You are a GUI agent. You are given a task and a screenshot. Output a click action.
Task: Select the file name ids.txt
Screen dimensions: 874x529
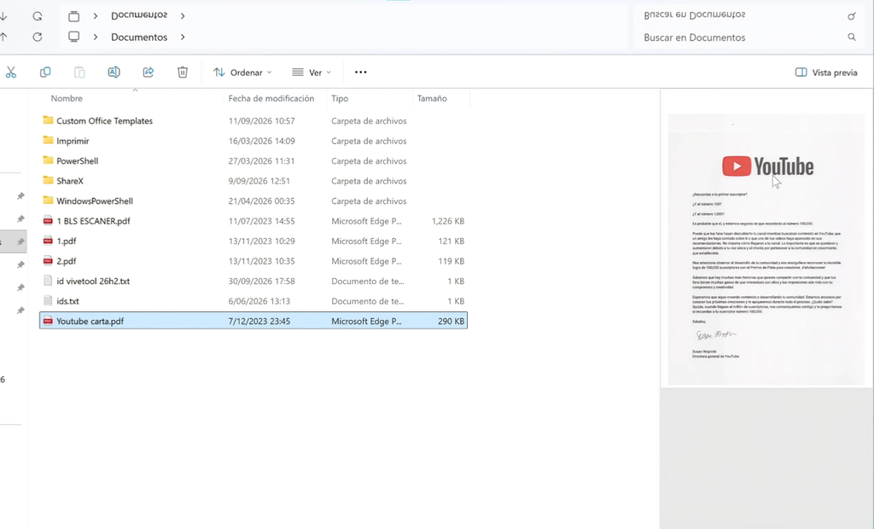click(67, 301)
